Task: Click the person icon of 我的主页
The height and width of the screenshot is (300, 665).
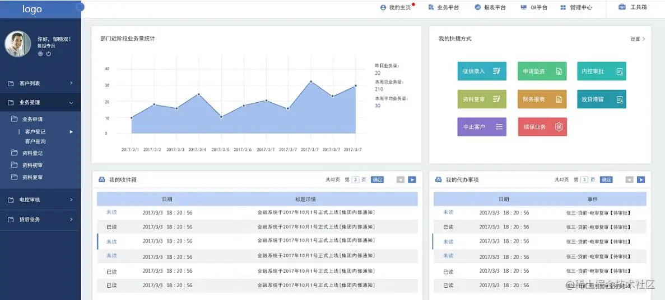Action: point(383,8)
